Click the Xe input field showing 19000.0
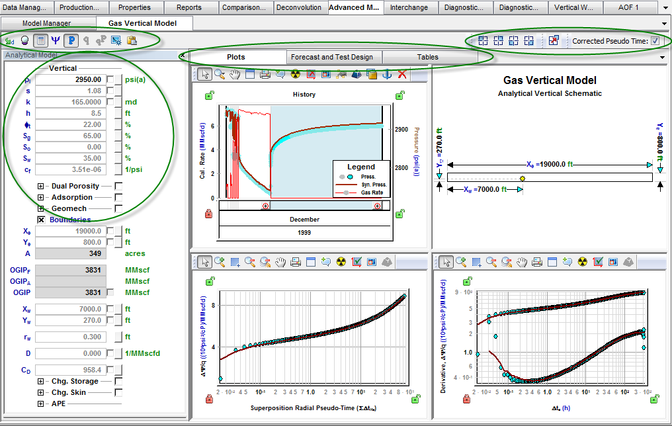672x426 pixels. [x=70, y=231]
